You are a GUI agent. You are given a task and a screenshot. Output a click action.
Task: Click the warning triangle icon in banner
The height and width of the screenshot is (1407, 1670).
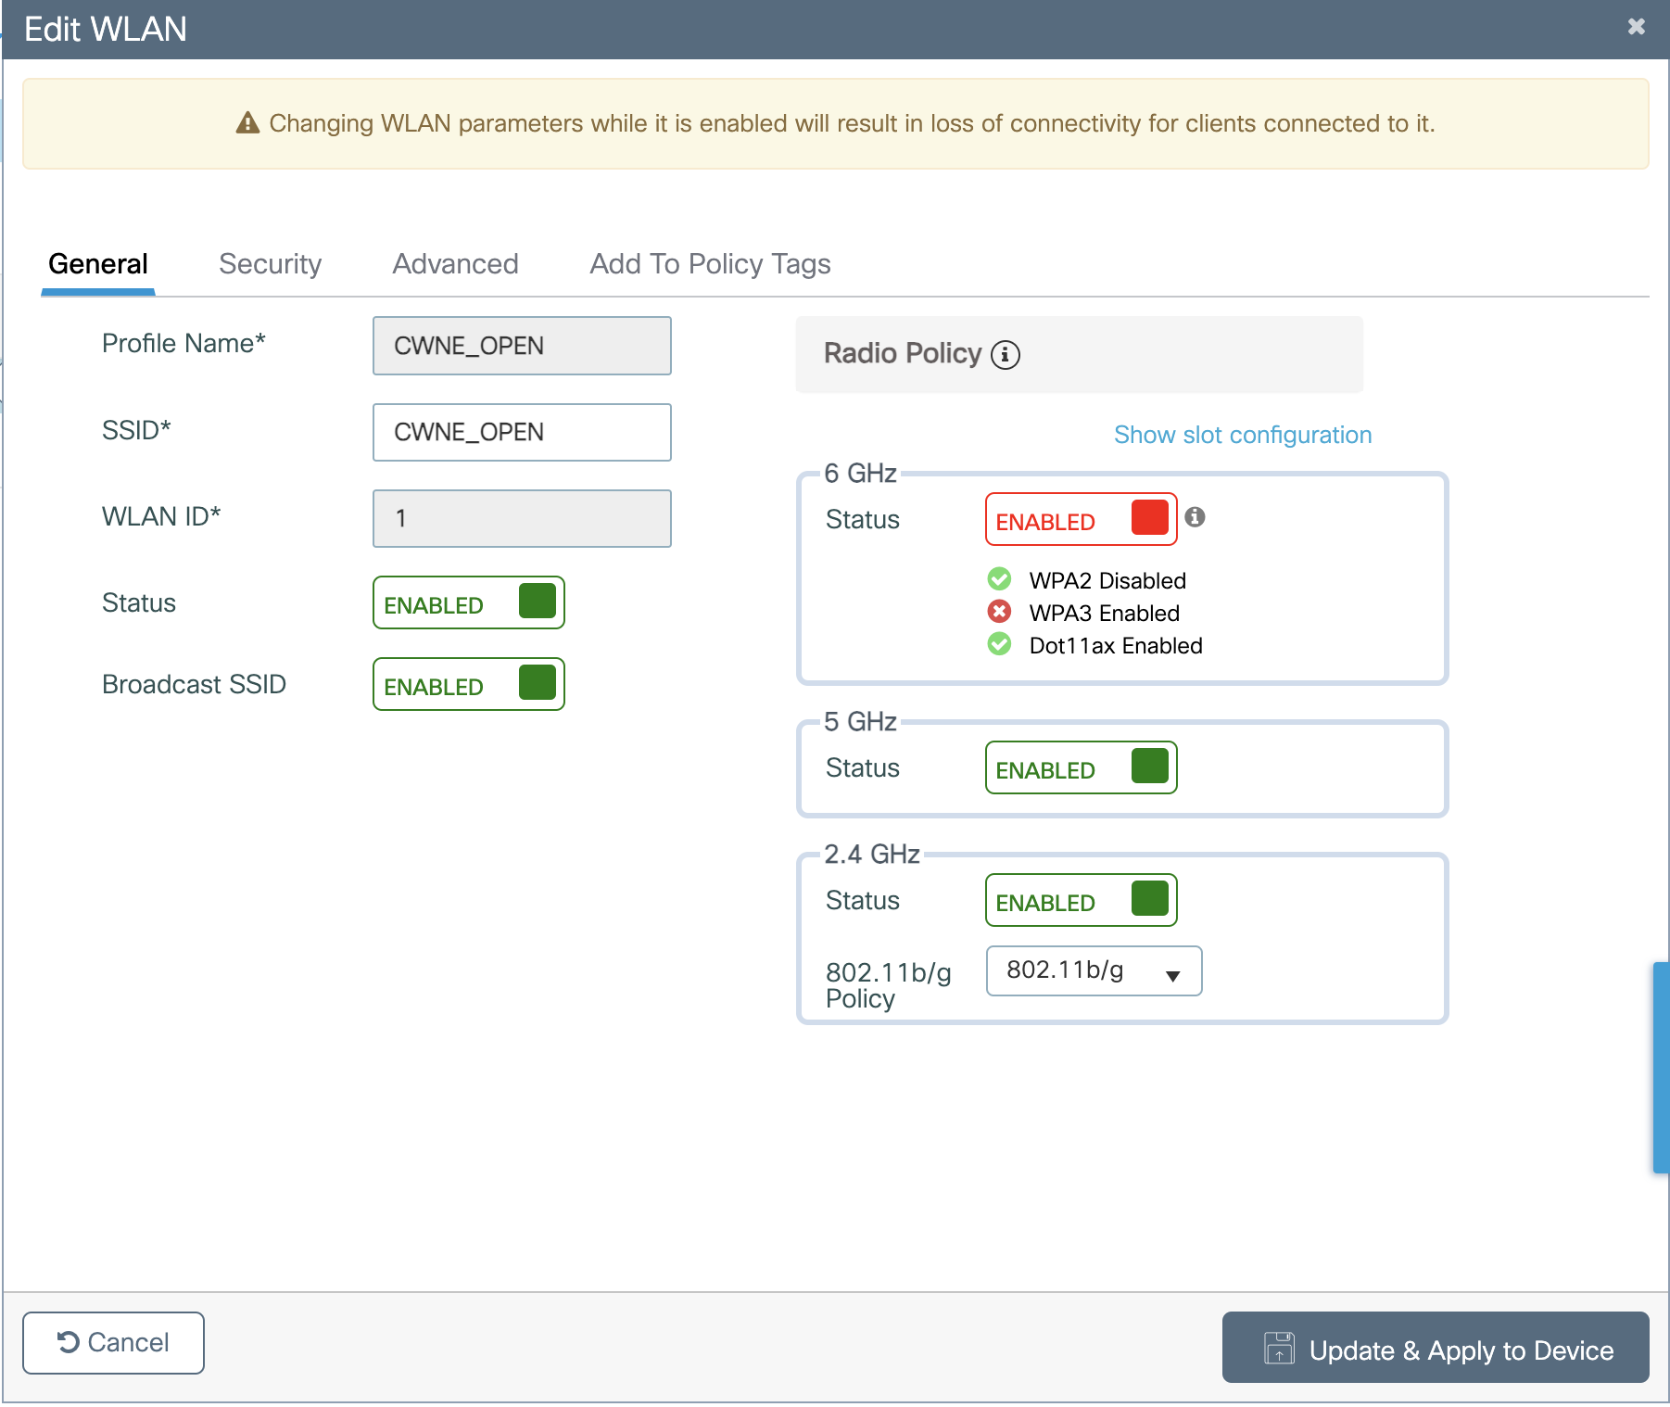247,123
